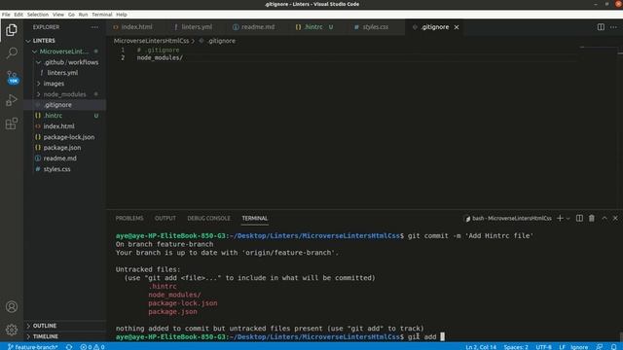Click the feature-branch status bar item
This screenshot has width=623, height=350.
pos(32,347)
